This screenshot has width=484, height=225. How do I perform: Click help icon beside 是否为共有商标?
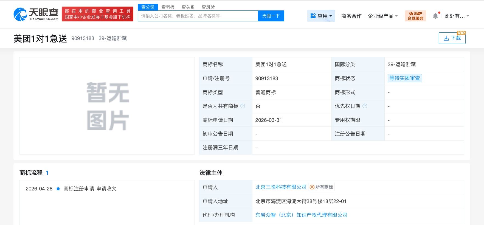click(x=243, y=106)
